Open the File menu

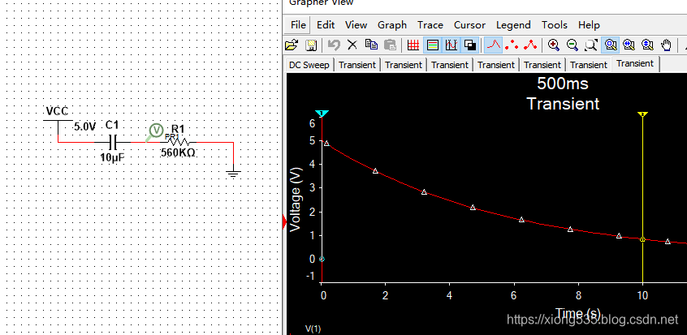298,25
